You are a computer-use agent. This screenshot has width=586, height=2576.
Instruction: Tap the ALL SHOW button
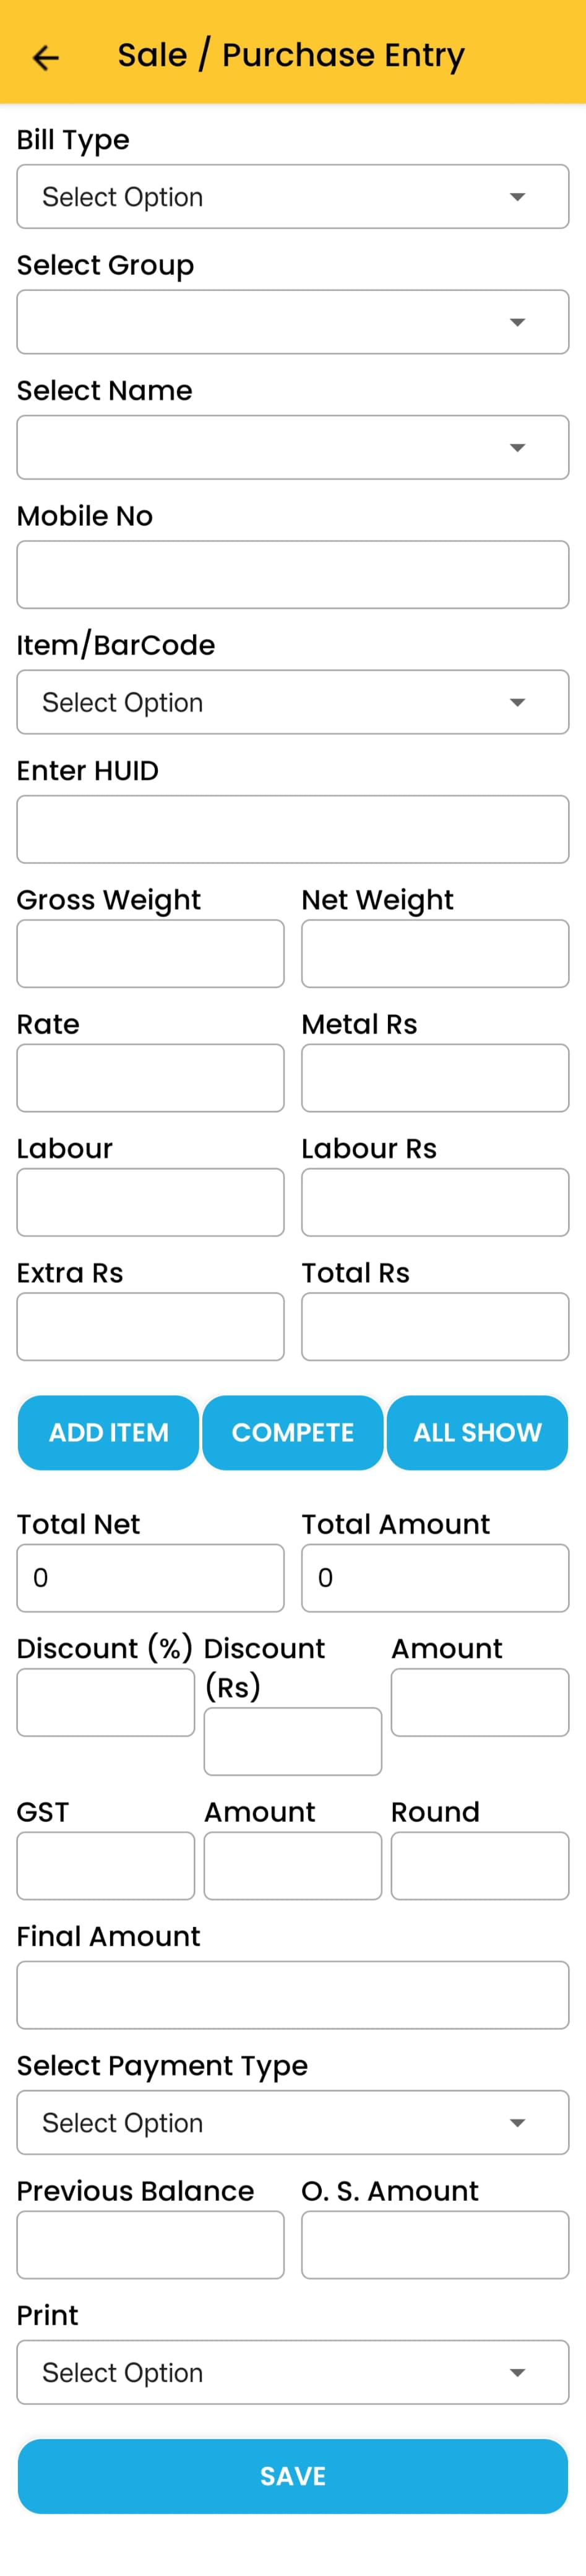(x=477, y=1432)
